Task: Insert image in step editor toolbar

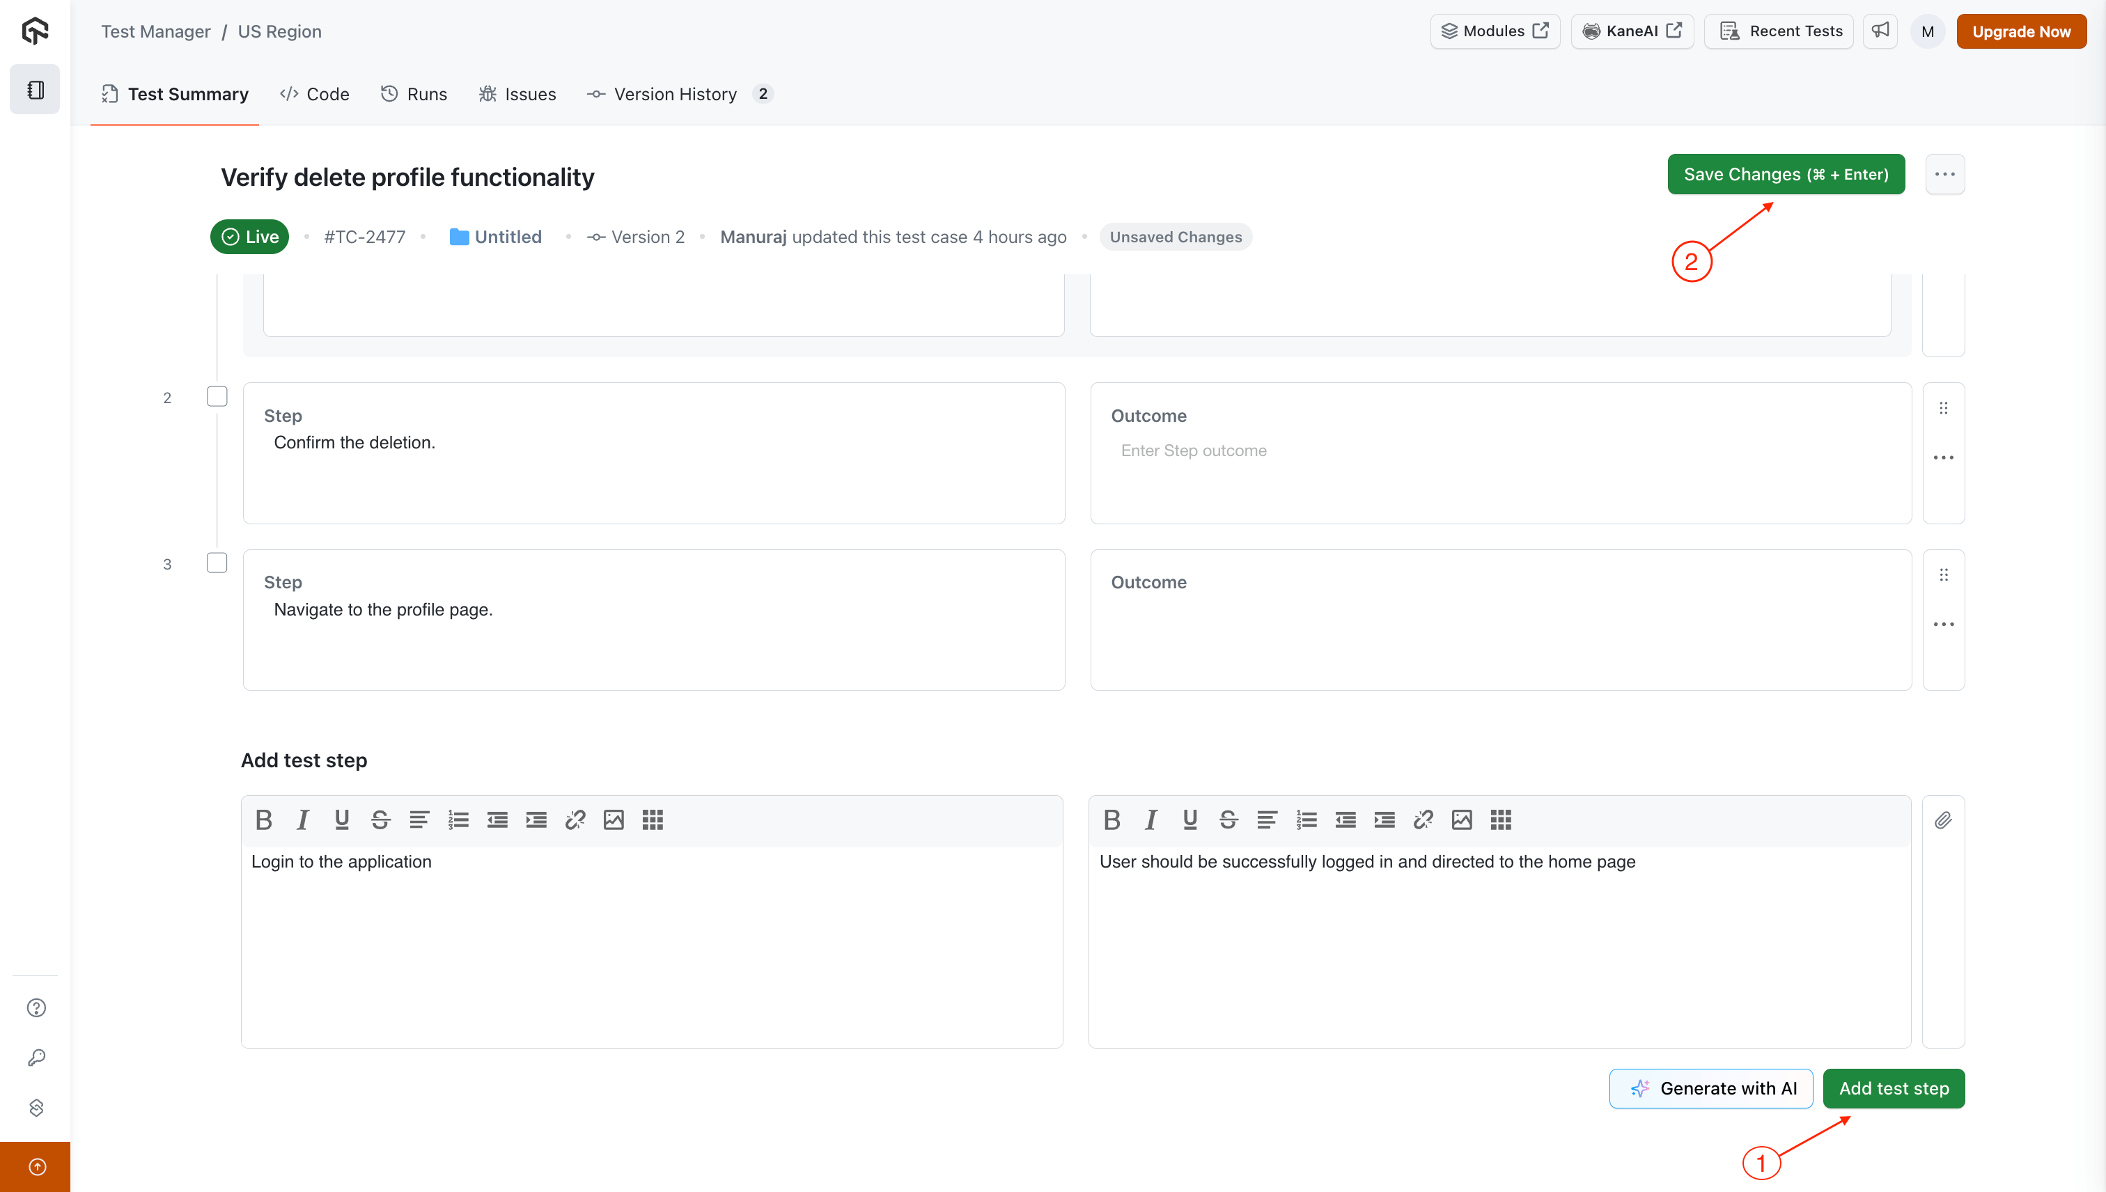Action: pyautogui.click(x=614, y=819)
